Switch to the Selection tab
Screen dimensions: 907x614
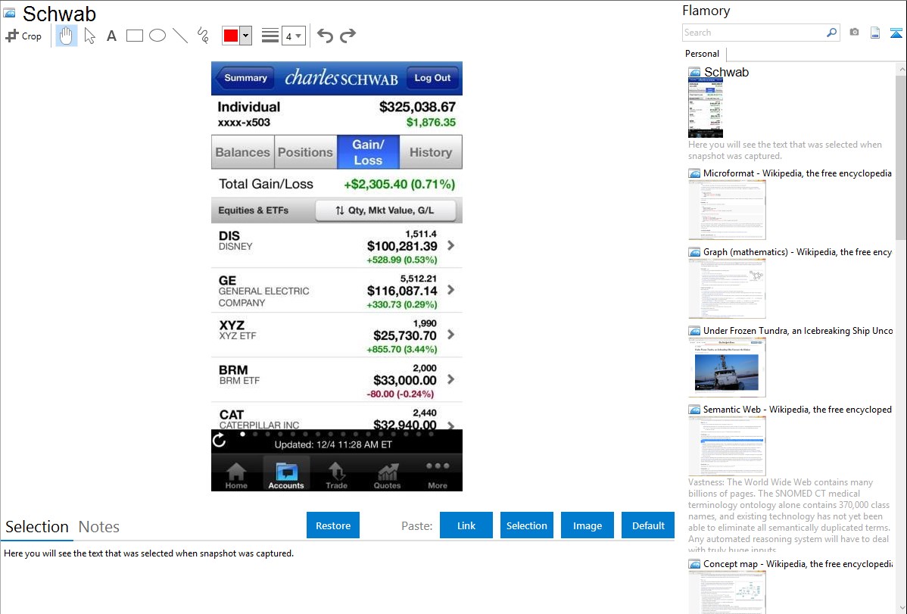tap(37, 527)
